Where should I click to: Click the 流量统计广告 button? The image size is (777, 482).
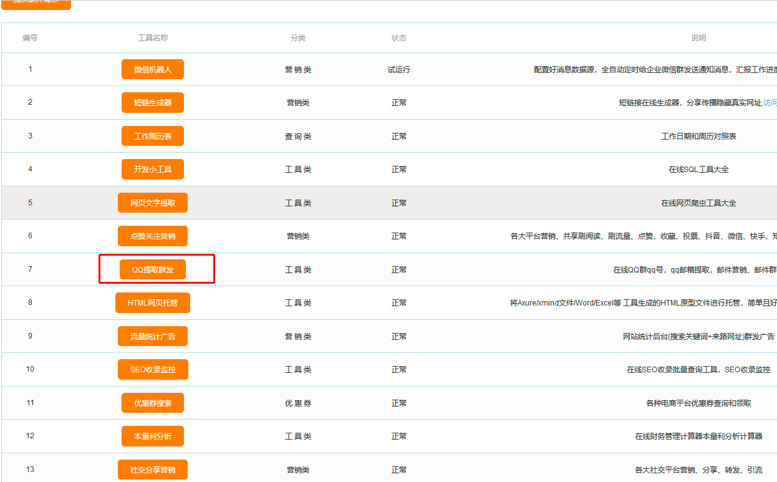(153, 336)
